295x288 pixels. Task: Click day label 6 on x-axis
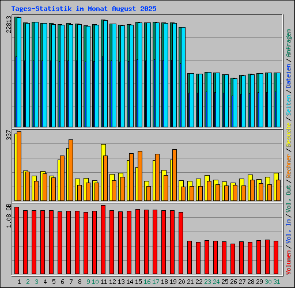point(62,282)
